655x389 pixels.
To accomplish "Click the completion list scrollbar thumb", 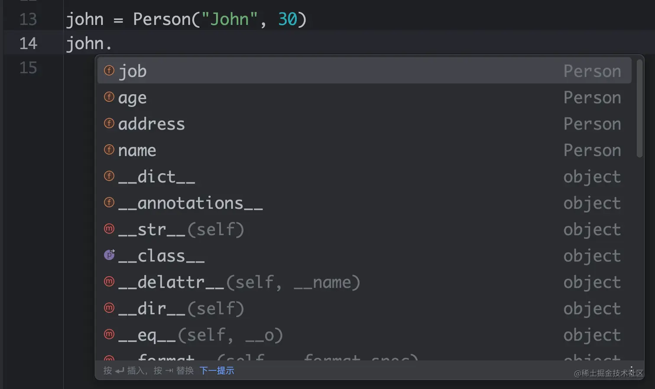I will (639, 108).
